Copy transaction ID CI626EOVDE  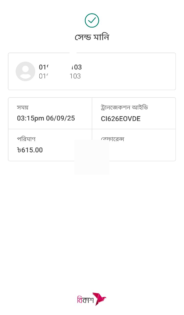121,119
